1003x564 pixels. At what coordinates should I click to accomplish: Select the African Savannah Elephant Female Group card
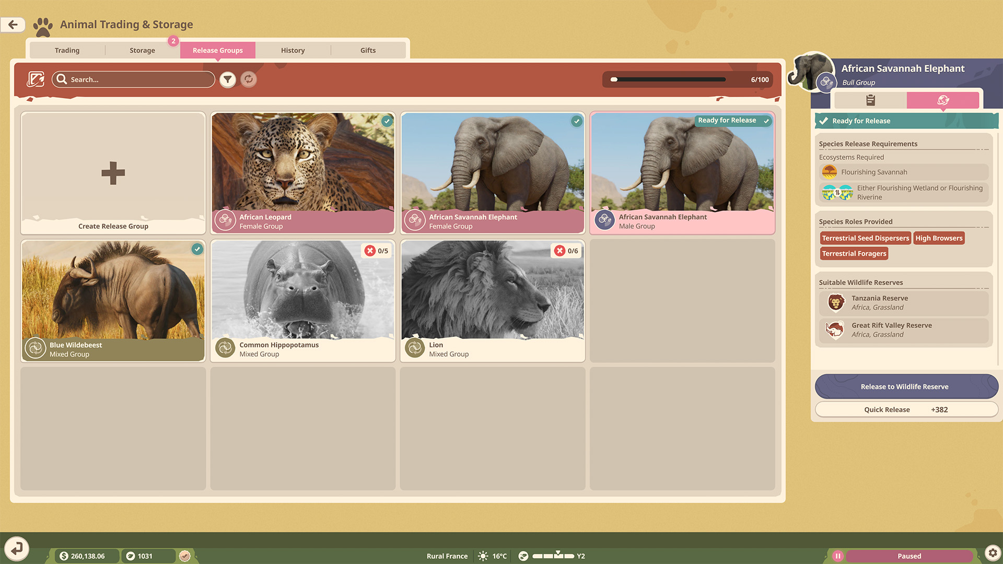(x=493, y=173)
